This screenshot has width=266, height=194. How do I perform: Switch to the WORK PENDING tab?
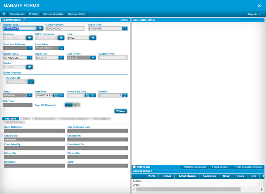pos(45,118)
